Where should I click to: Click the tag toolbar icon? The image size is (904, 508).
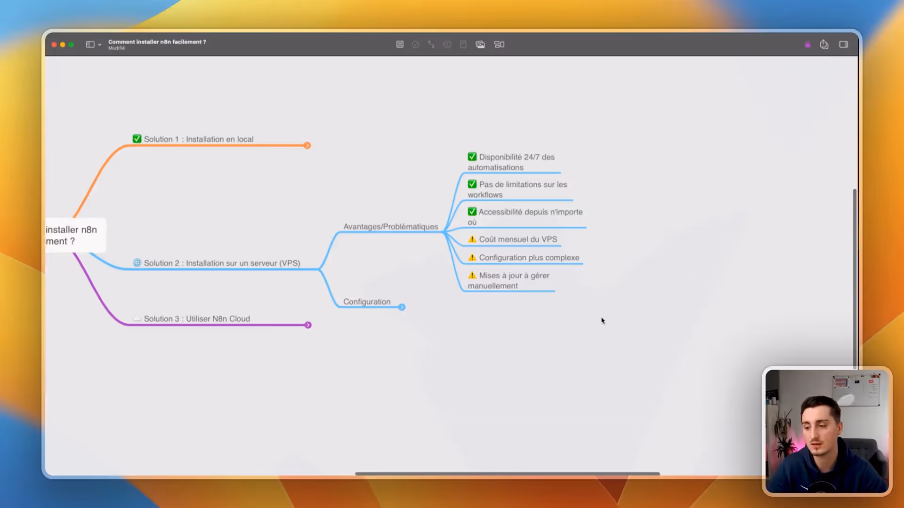click(447, 44)
